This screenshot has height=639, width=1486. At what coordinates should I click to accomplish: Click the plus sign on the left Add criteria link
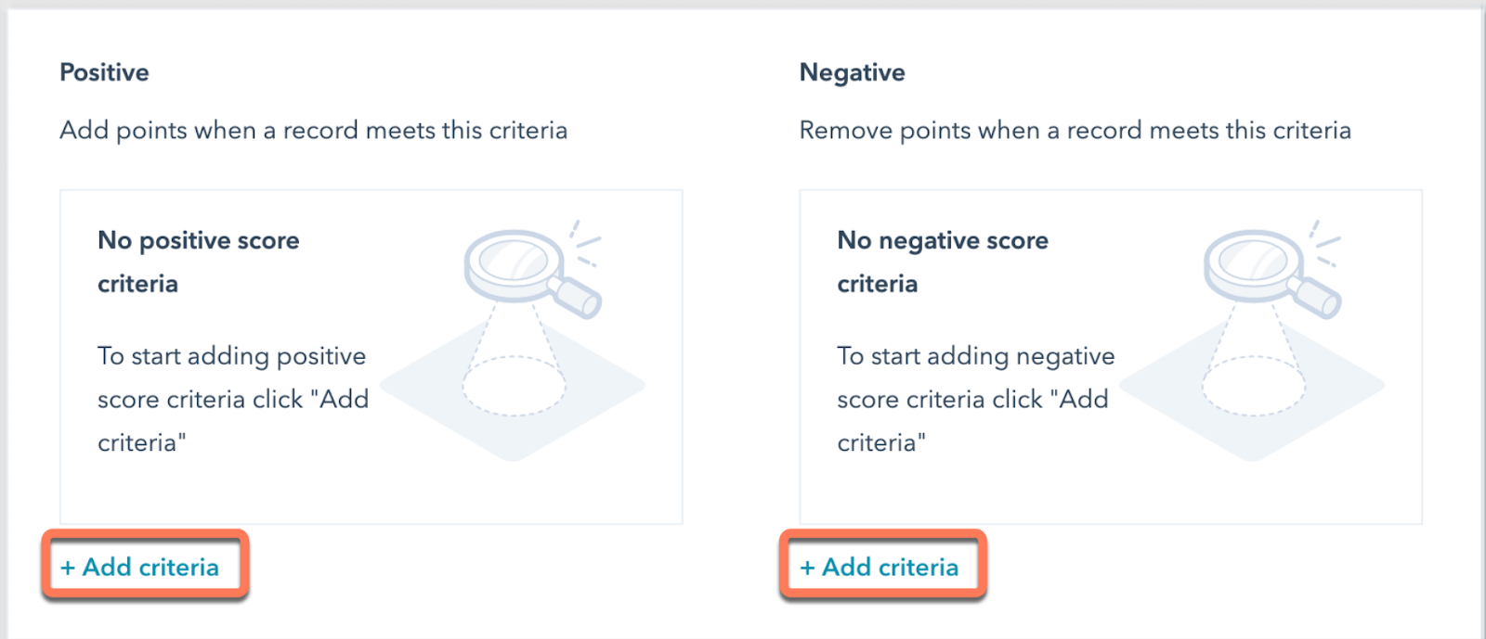pyautogui.click(x=68, y=567)
